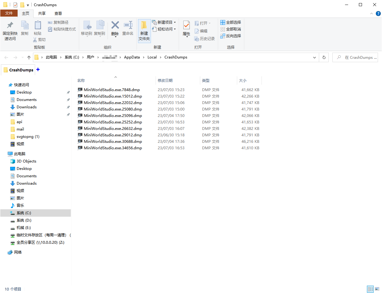382x293 pixels.
Task: Refresh the CrashDumps folder view
Action: coord(324,57)
